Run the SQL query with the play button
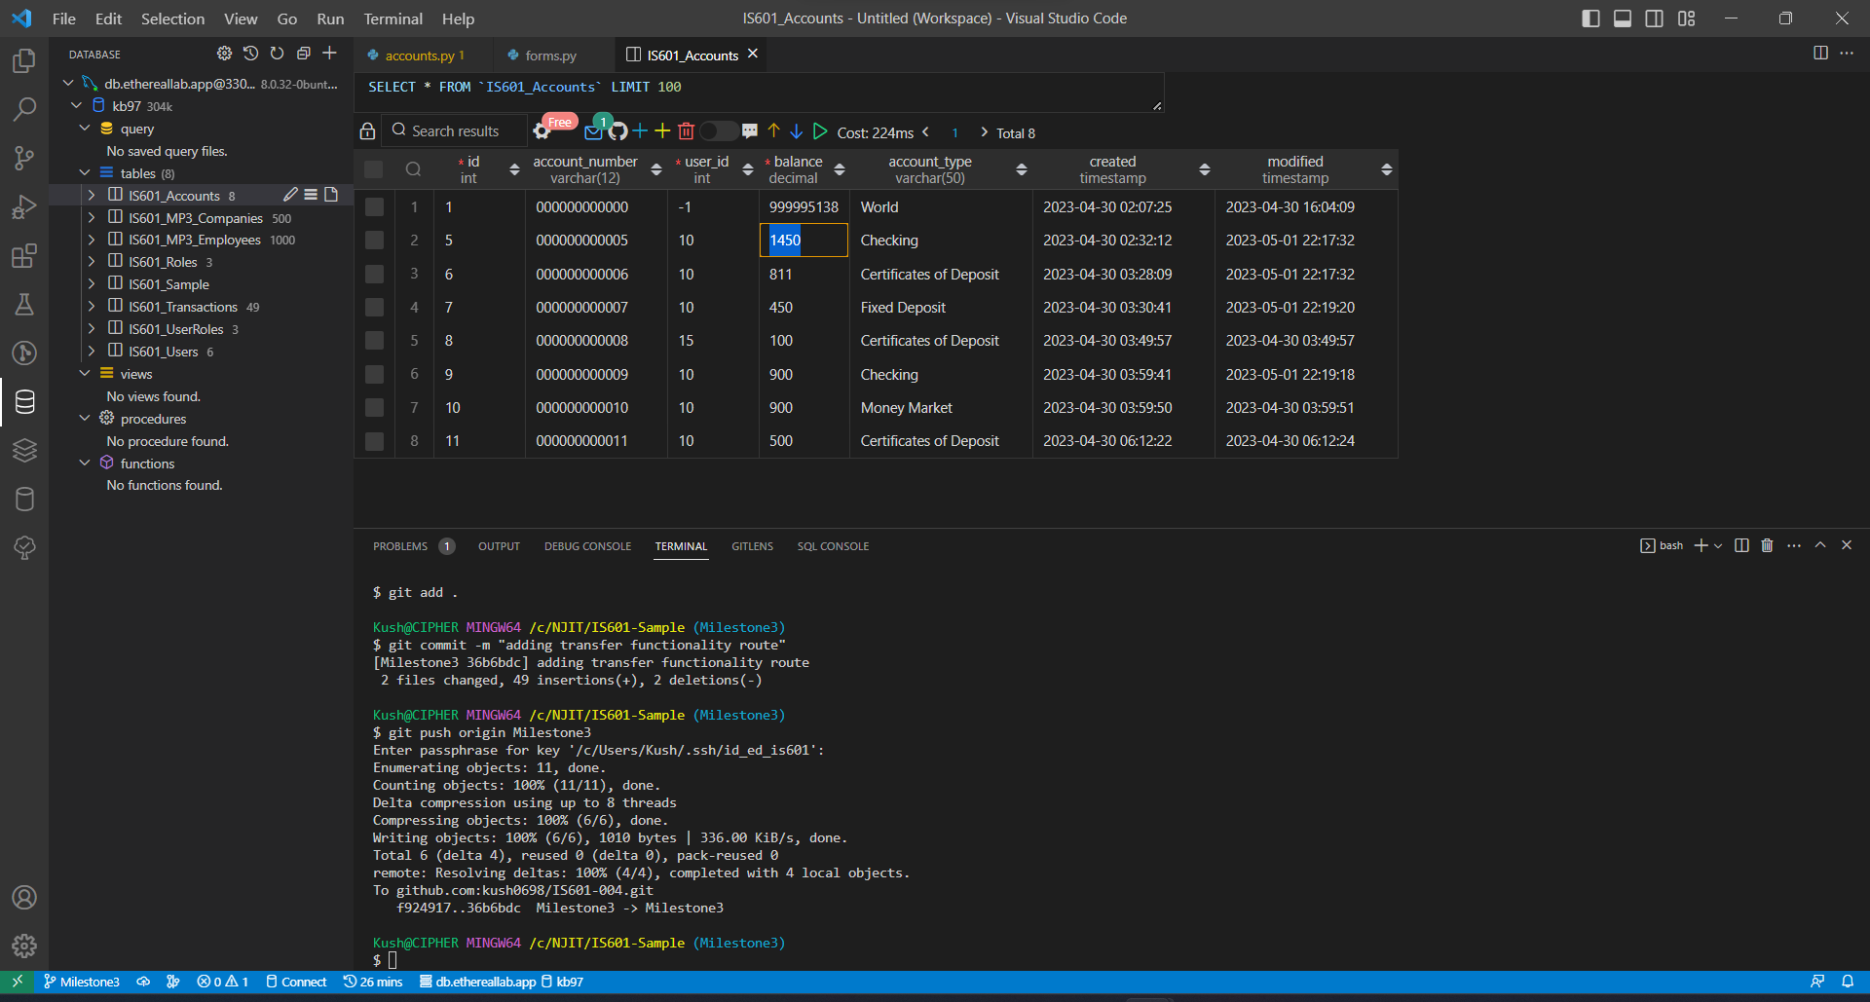 coord(820,131)
